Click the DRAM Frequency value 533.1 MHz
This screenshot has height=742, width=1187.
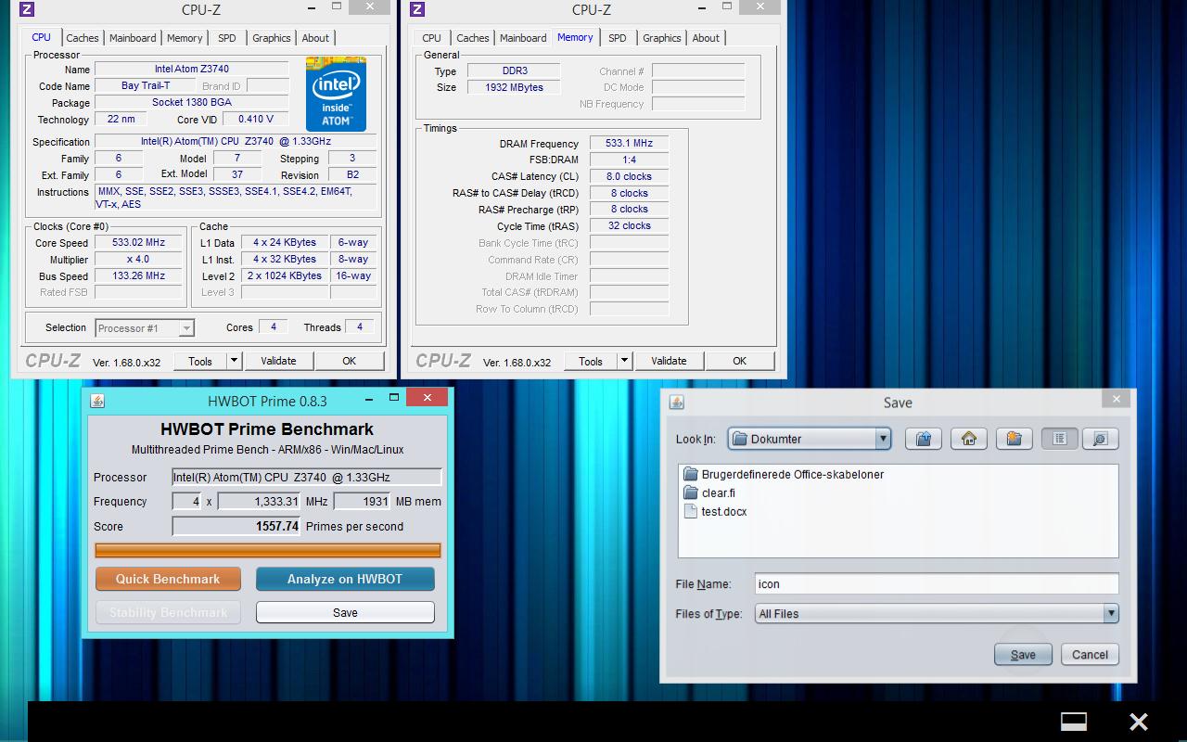point(629,143)
